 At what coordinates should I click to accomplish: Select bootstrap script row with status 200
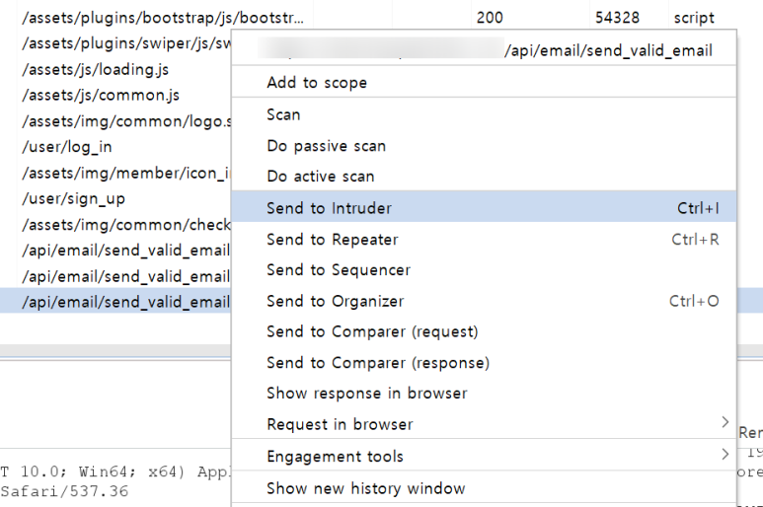point(163,18)
